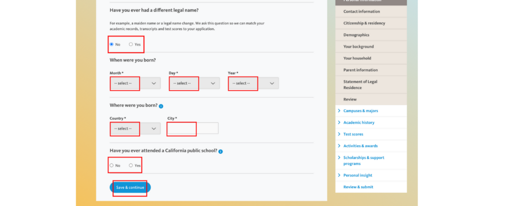Open Parent information section
This screenshot has height=206, width=506.
click(x=371, y=70)
